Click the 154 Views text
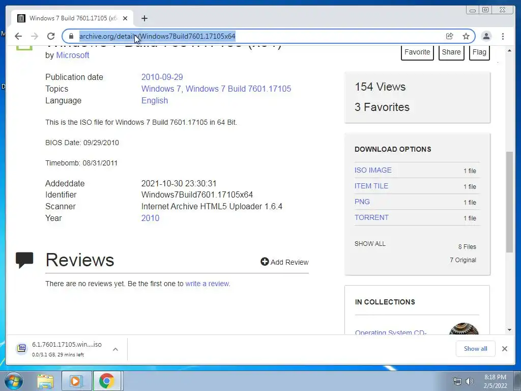The width and height of the screenshot is (521, 391). point(380,87)
